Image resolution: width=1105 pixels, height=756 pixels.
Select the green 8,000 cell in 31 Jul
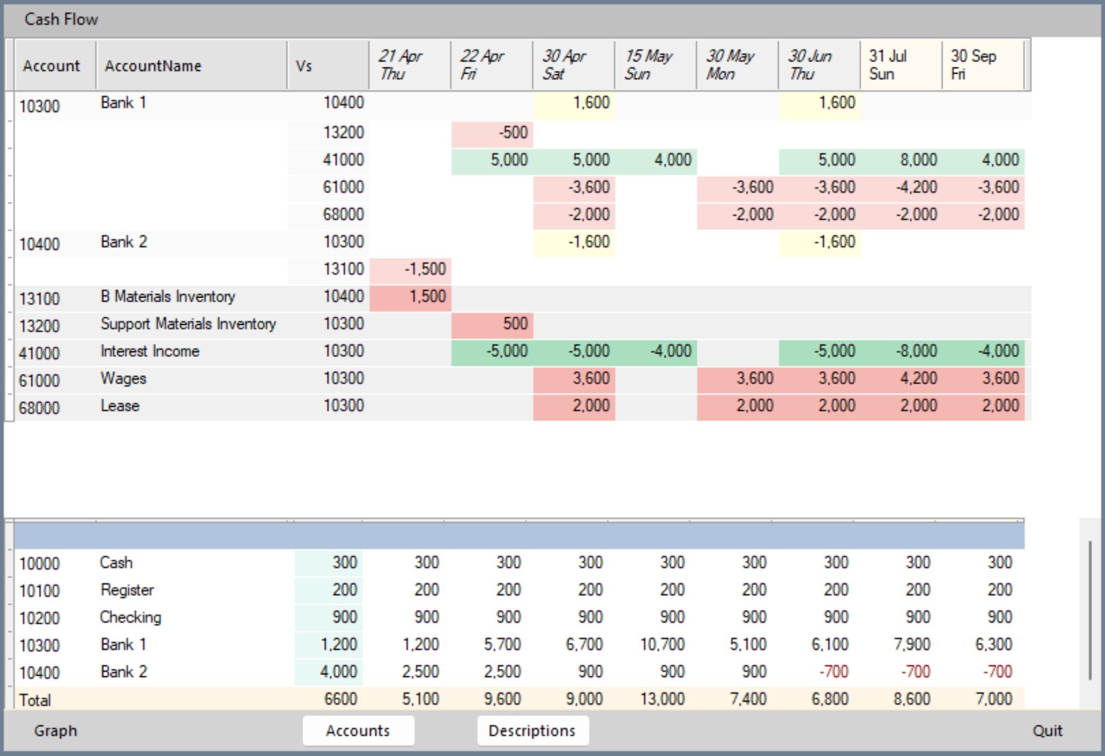pyautogui.click(x=902, y=160)
